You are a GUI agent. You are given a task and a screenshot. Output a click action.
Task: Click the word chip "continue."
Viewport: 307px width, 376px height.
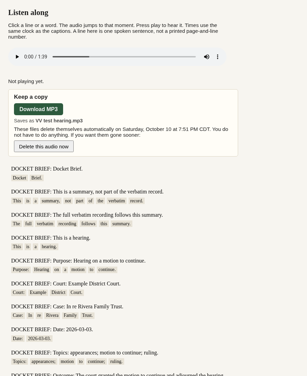(x=107, y=270)
